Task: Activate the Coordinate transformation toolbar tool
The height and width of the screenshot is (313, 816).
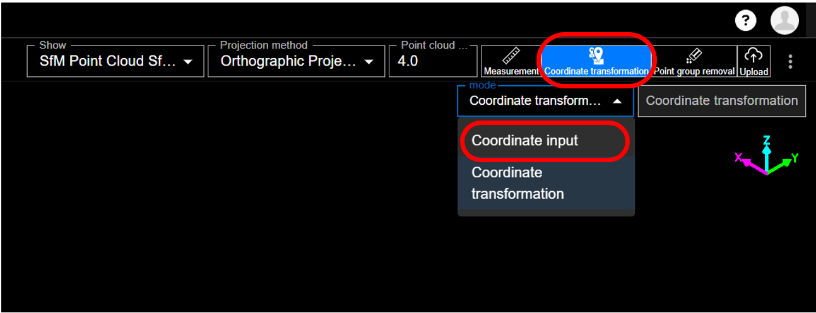Action: click(x=596, y=61)
